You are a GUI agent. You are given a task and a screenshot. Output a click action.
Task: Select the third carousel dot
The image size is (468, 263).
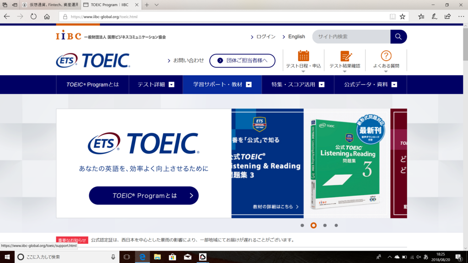click(325, 226)
